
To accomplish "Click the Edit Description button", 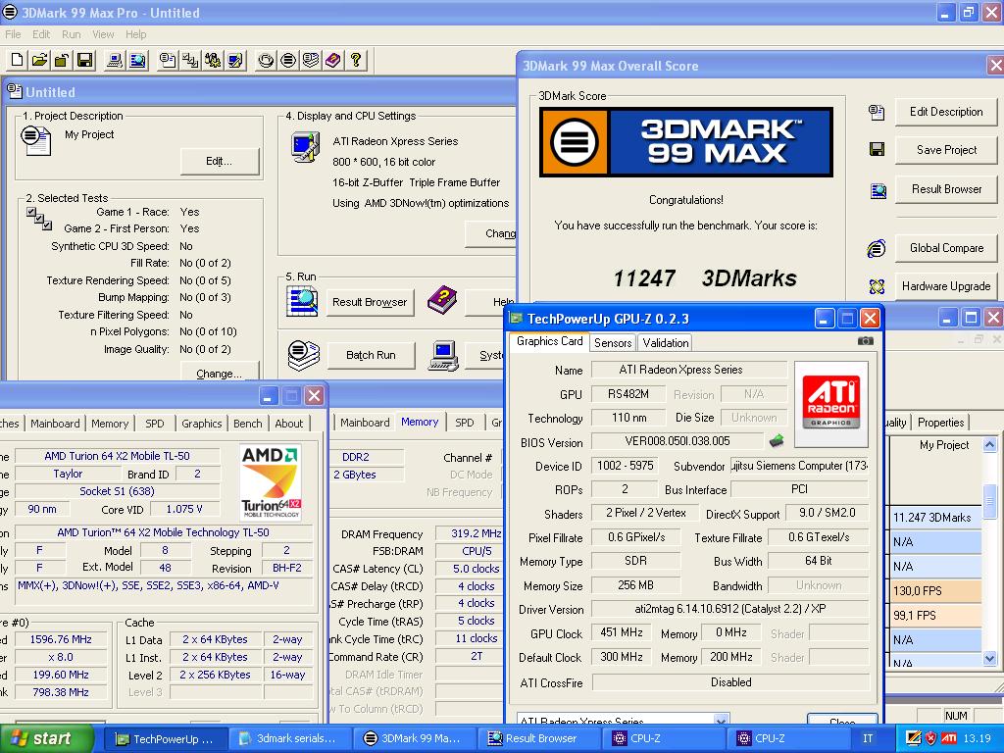I will [x=946, y=112].
